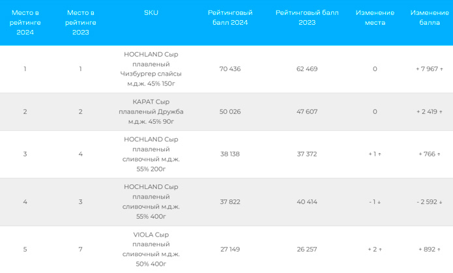Select the 'Рейтинговый балл 2023' header
Screen dimensions: 453x273
click(307, 18)
